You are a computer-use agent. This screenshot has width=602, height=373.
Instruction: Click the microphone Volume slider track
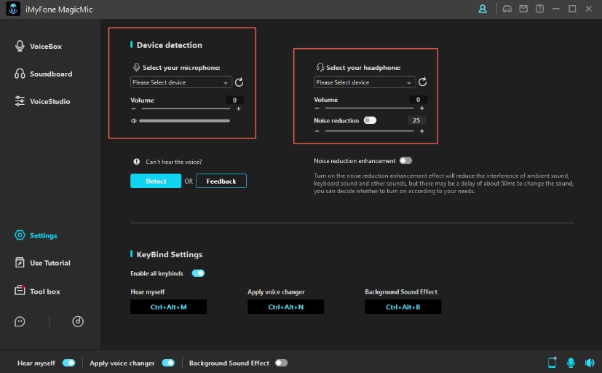point(186,109)
